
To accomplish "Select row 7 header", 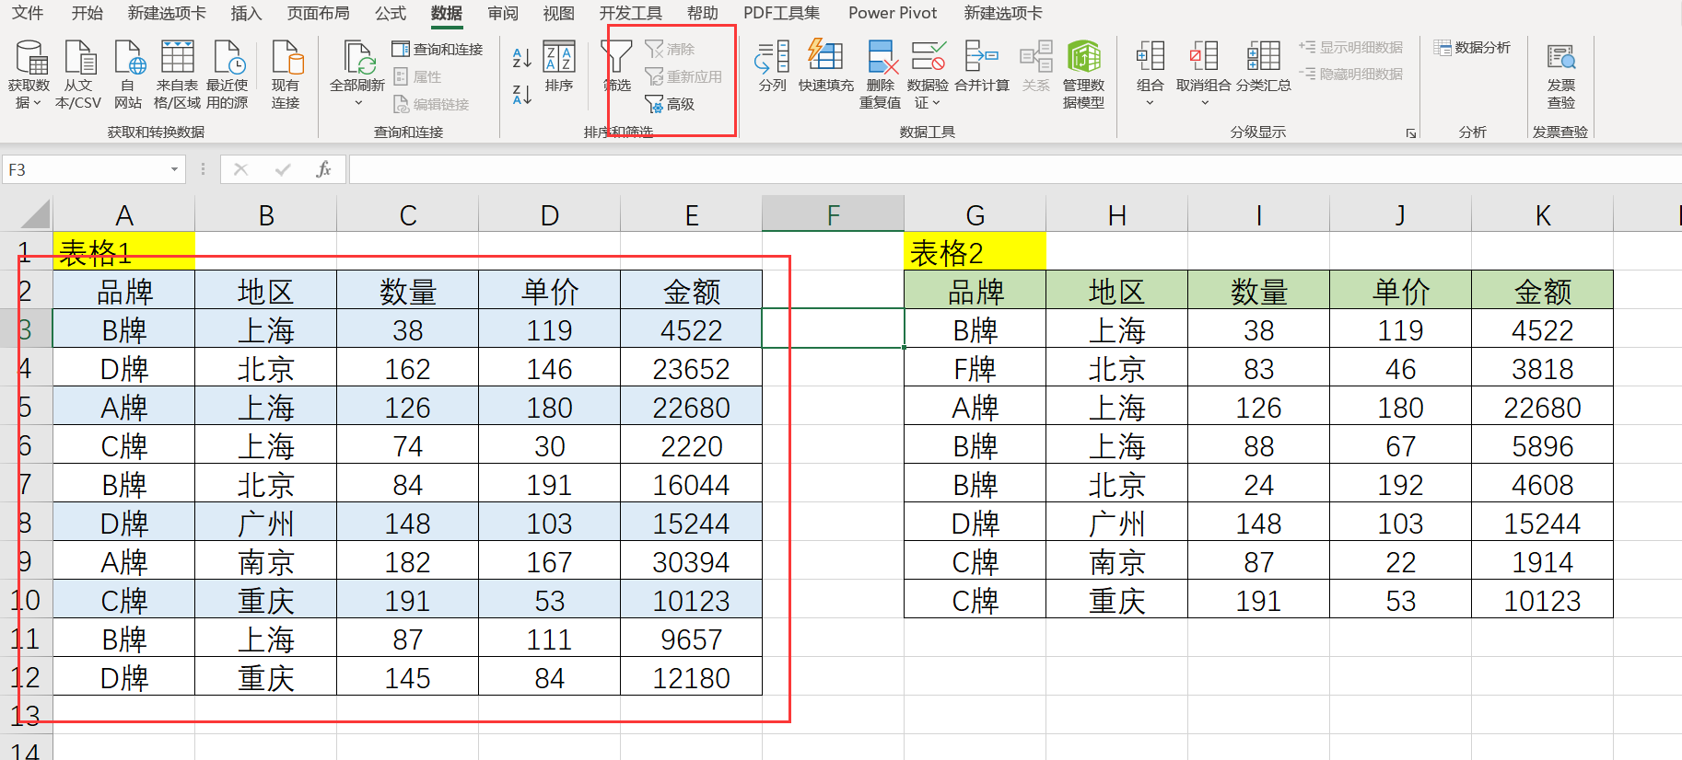I will click(26, 484).
